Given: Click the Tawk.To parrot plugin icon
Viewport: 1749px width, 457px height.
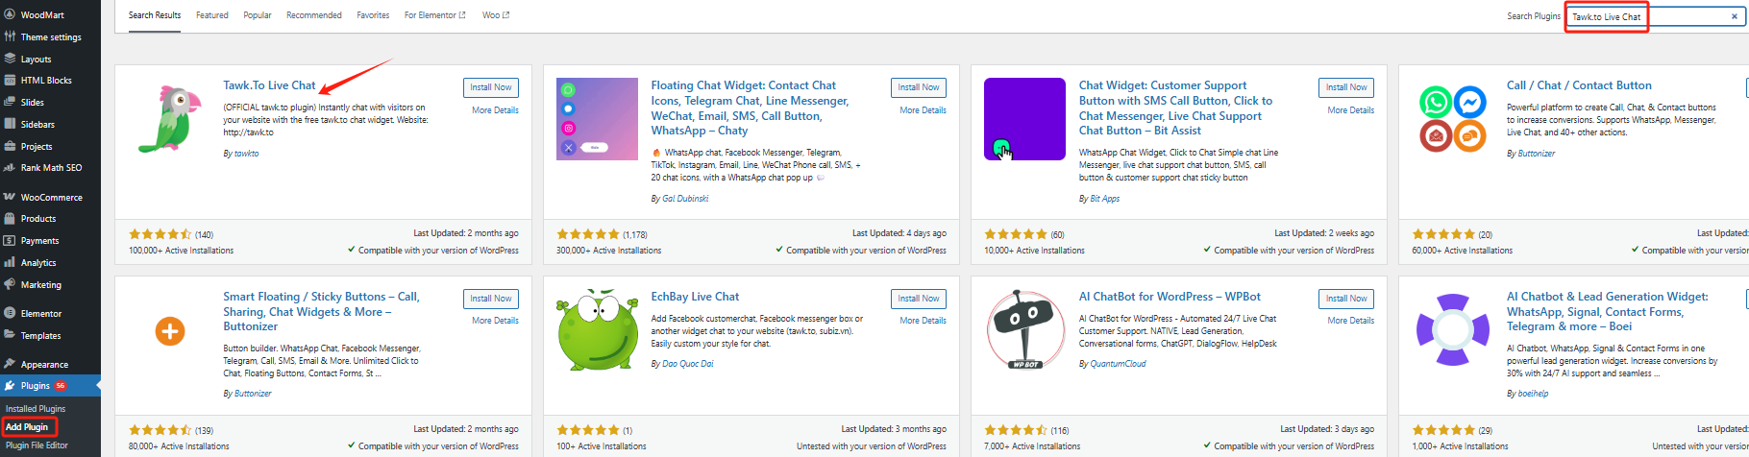Looking at the screenshot, I should coord(169,118).
